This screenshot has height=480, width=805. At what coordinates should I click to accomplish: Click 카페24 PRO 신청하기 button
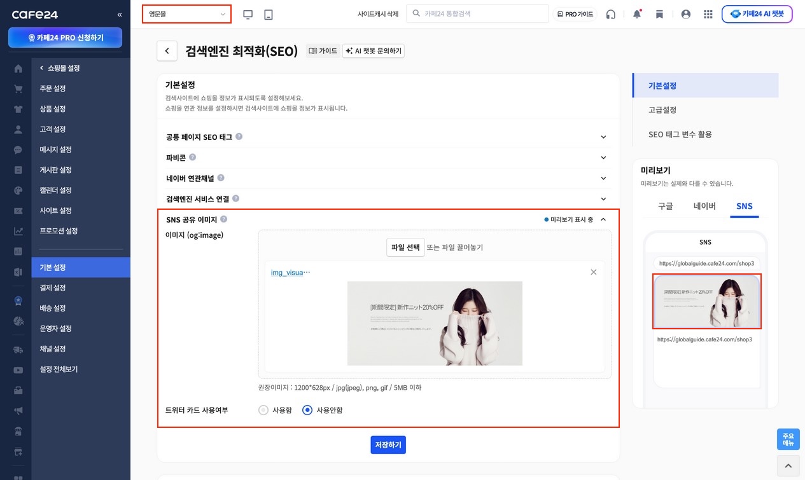point(65,38)
